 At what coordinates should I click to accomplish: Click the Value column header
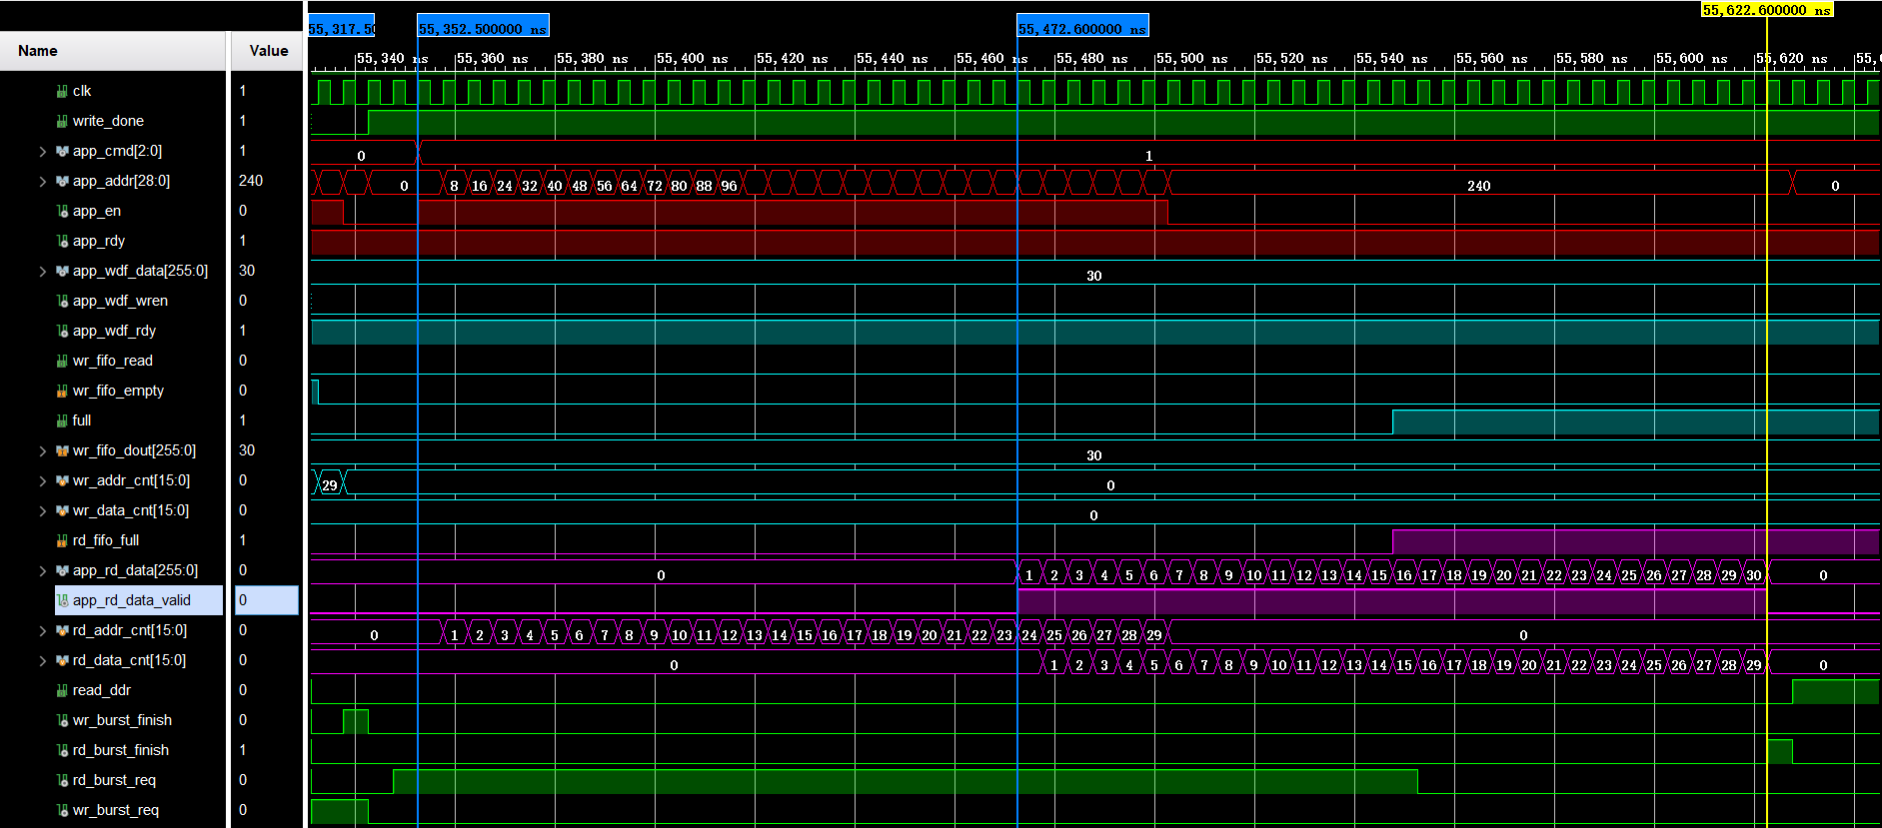click(x=268, y=51)
